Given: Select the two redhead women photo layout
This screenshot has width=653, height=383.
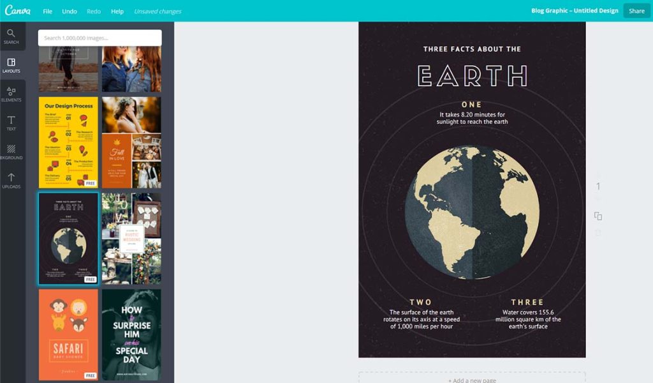Looking at the screenshot, I should click(x=131, y=69).
